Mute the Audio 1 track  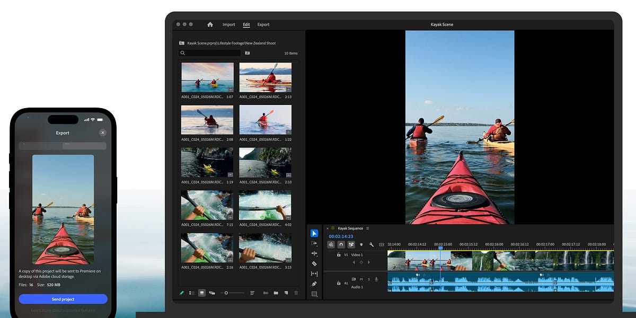click(x=361, y=279)
